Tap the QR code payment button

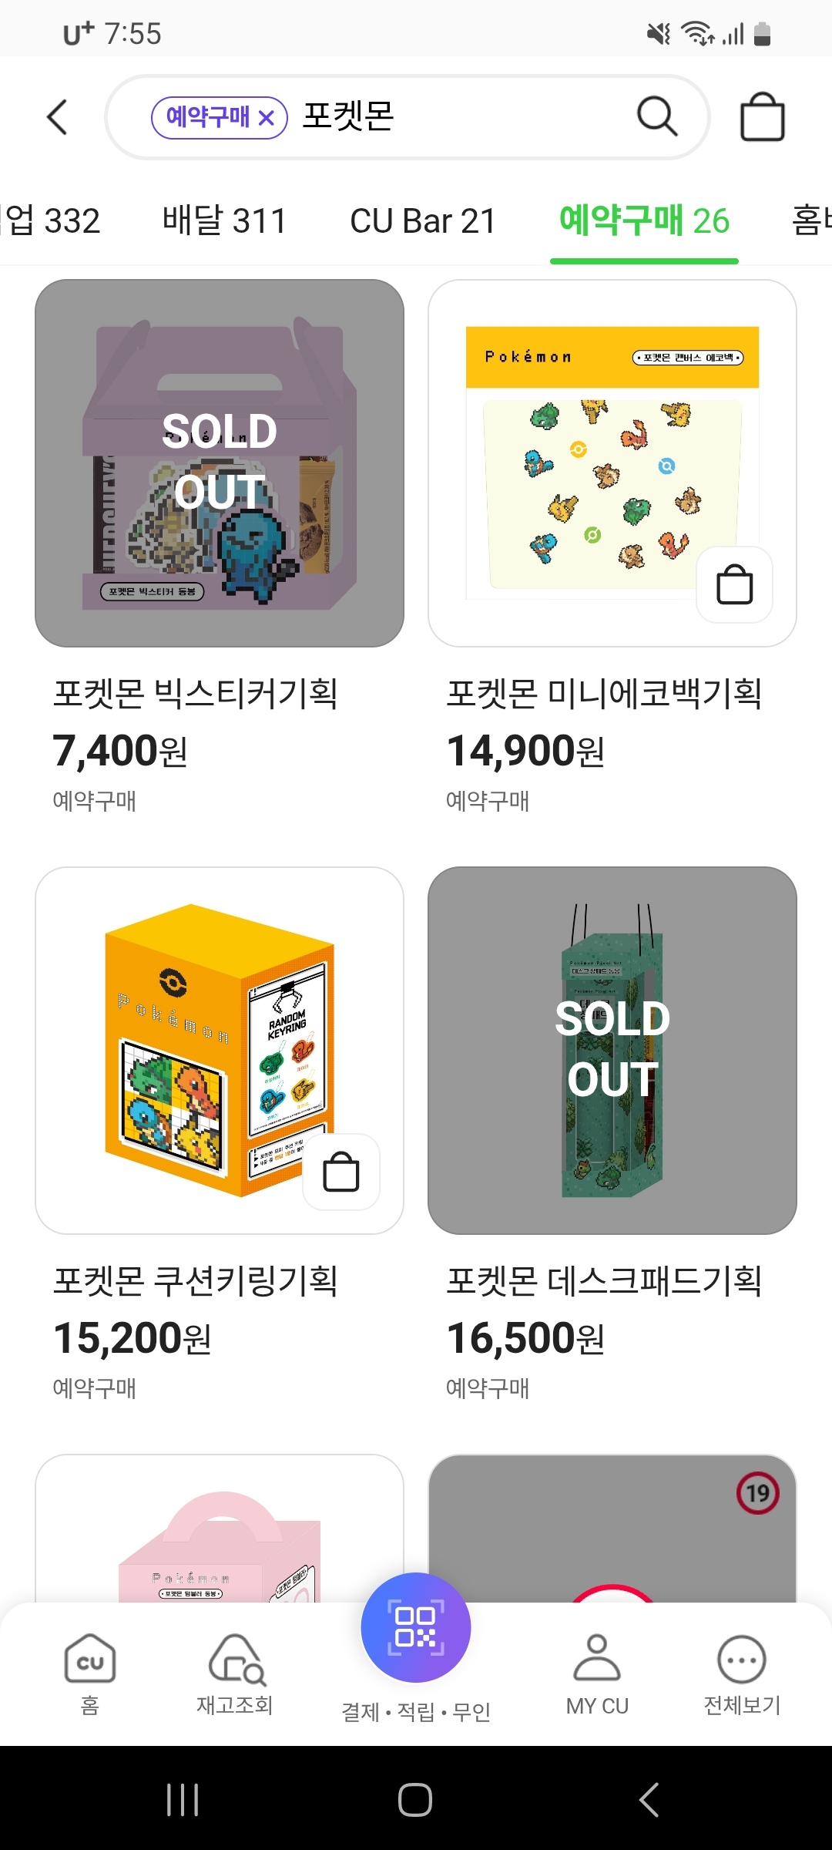(x=416, y=1627)
